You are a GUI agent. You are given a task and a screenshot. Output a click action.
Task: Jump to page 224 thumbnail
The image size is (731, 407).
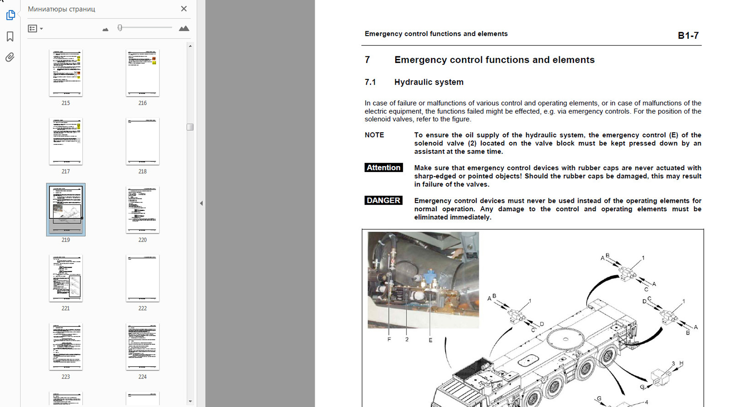tap(143, 346)
